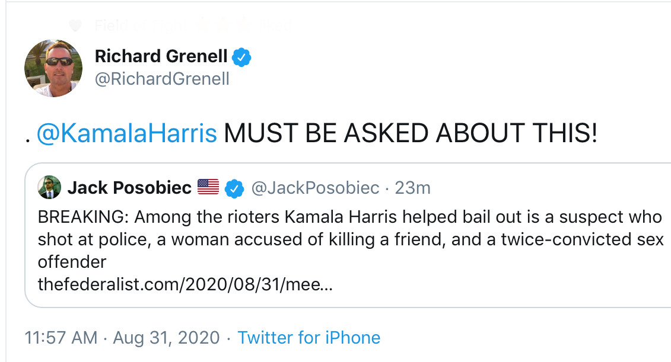Click the 11:57 AM tweet time
671x362 pixels.
click(61, 338)
